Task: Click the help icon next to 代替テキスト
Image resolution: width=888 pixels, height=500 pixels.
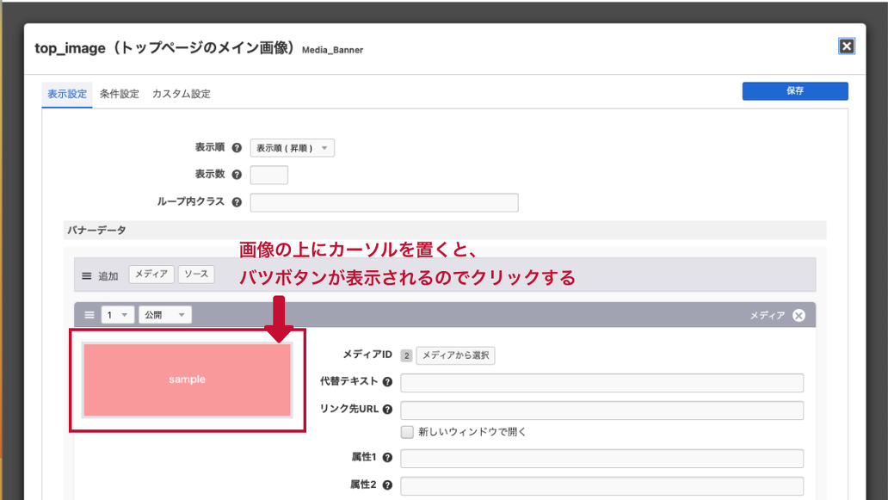Action: (387, 382)
